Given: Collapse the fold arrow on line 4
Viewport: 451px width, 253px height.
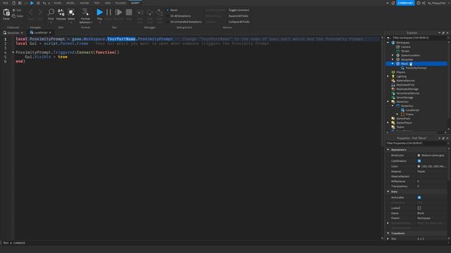Looking at the screenshot, I should (x=13, y=52).
